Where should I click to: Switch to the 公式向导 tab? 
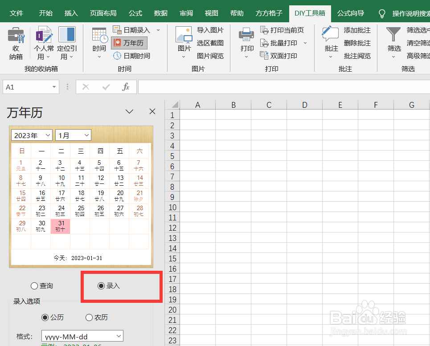[x=351, y=13]
